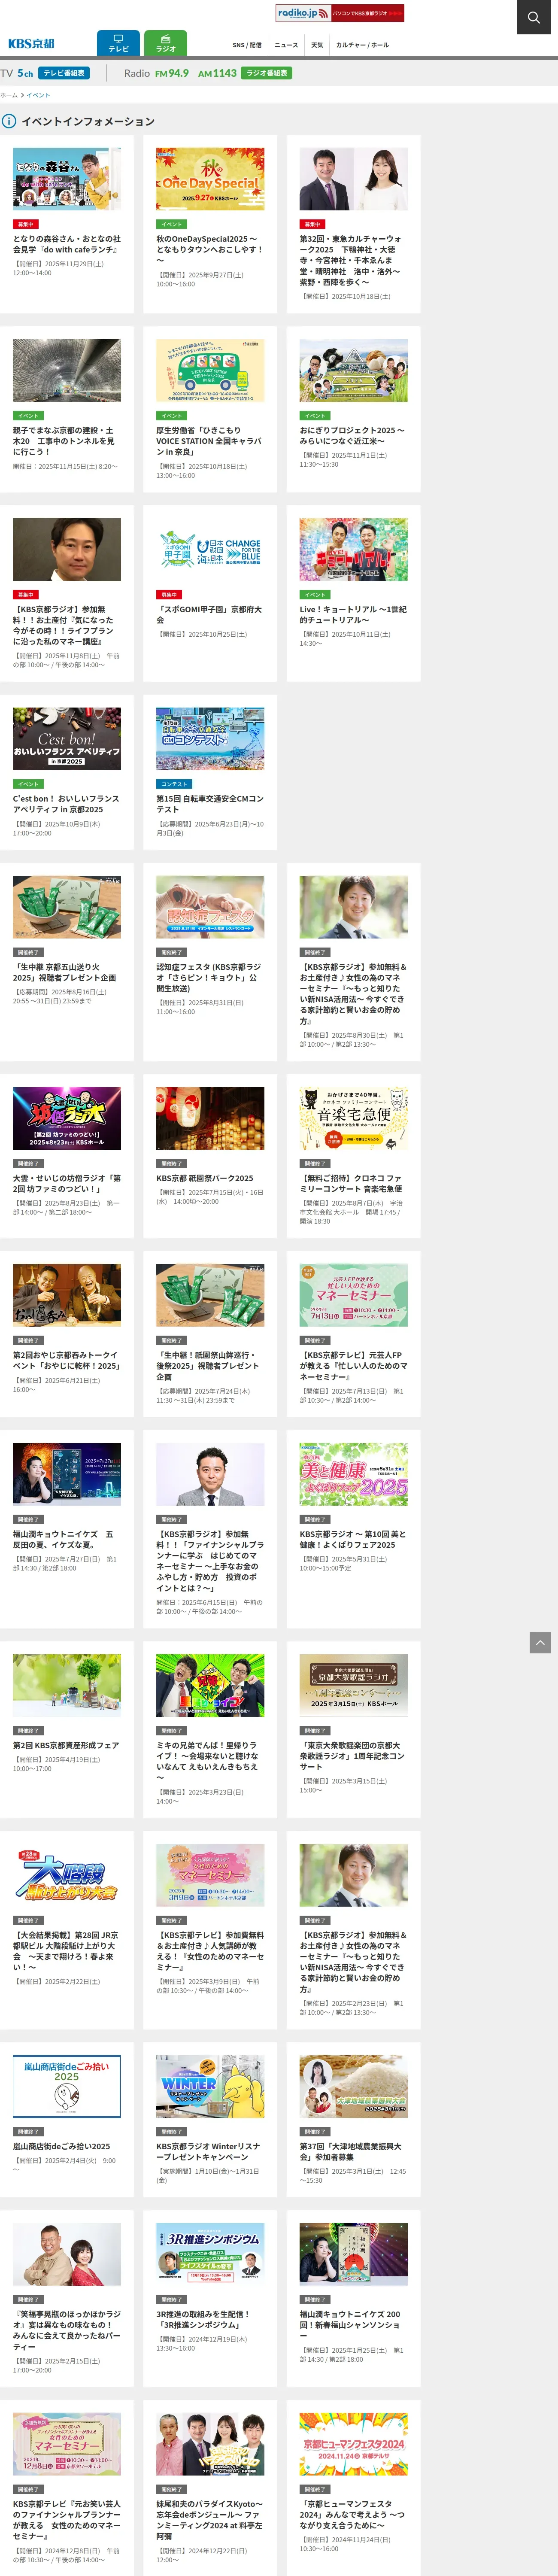The height and width of the screenshot is (2576, 558).
Task: Open スポGOMI甲子園 logo thumbnail
Action: pos(210,549)
